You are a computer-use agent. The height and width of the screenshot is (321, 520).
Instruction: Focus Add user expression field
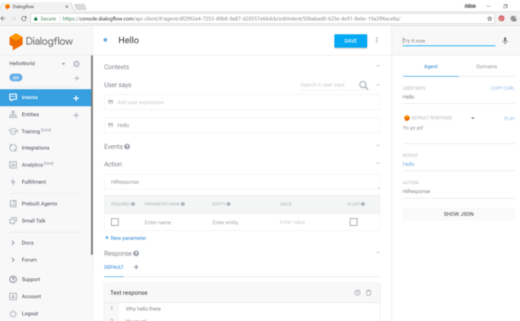pyautogui.click(x=242, y=102)
